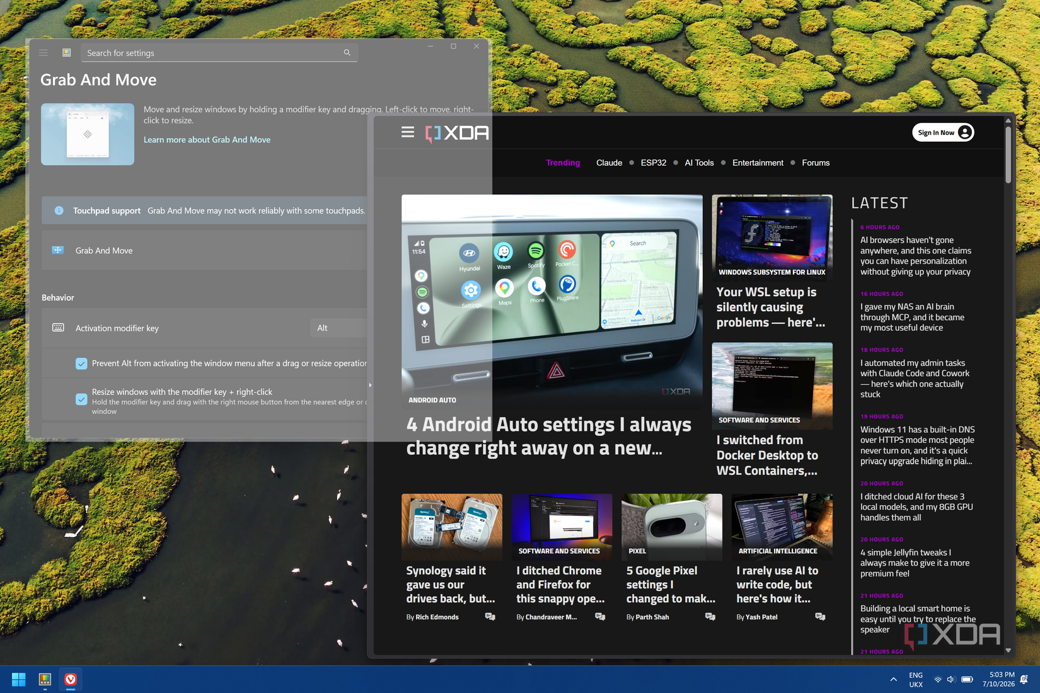Open comments for the Chrome and Firefox article
Image resolution: width=1040 pixels, height=693 pixels.
600,617
